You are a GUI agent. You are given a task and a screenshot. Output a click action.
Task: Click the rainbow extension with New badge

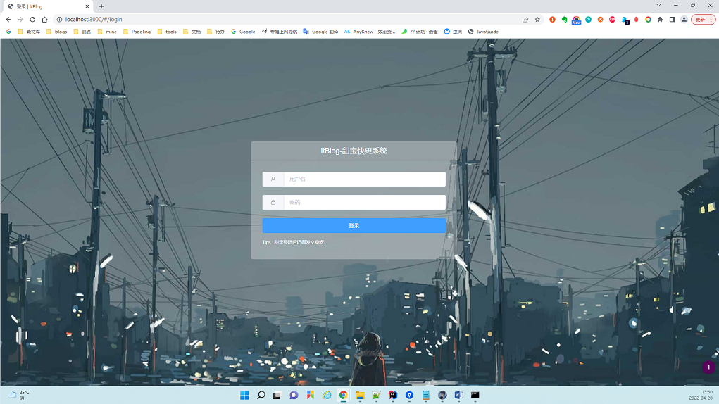[576, 20]
